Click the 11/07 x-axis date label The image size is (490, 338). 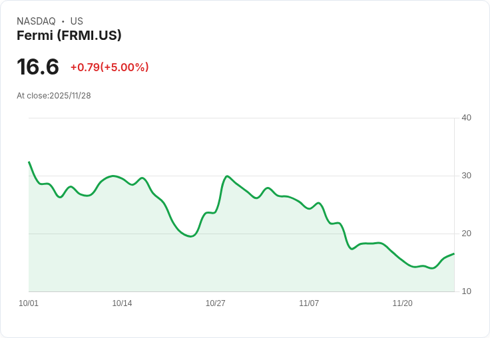pos(309,303)
